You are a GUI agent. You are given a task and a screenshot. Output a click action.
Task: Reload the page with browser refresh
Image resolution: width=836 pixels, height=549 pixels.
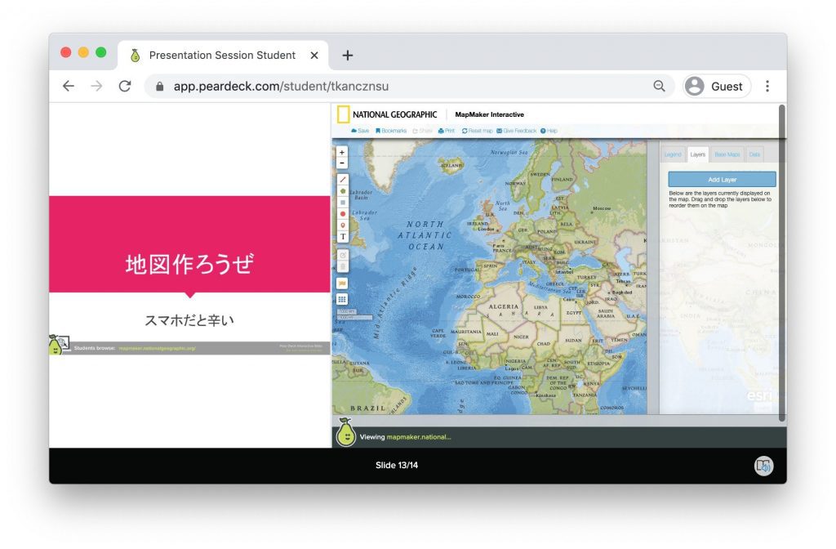[125, 86]
